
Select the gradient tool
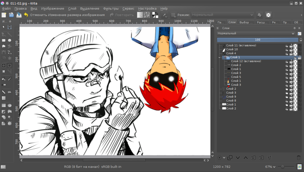tap(4, 85)
